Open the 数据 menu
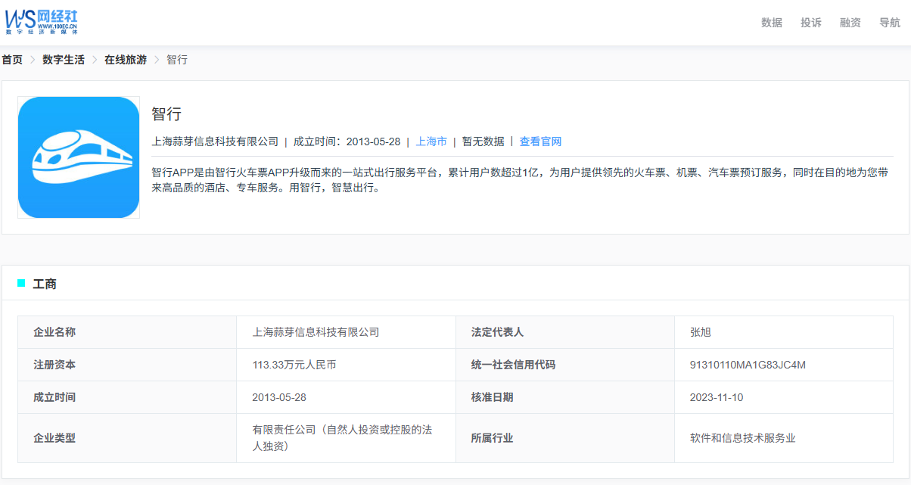Viewport: 911px width, 485px height. pyautogui.click(x=772, y=23)
